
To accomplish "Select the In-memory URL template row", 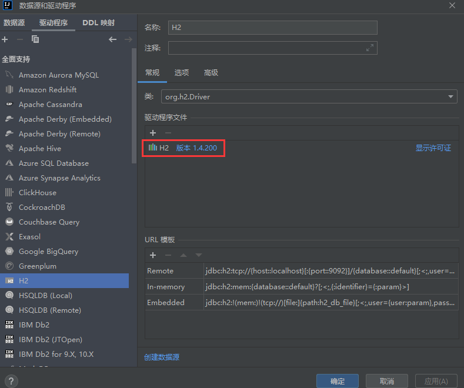I will click(302, 286).
